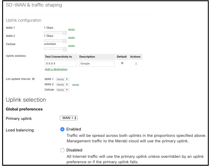
Task: Delete the Google destination with the X icon
Action: tap(136, 64)
